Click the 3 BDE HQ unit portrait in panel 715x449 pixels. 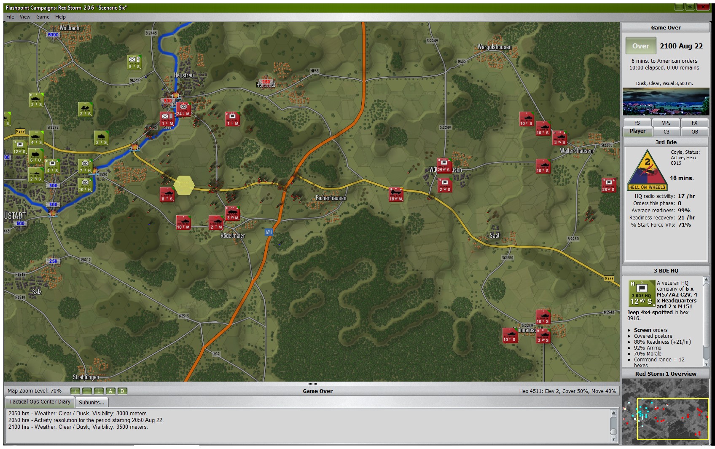[x=642, y=293]
